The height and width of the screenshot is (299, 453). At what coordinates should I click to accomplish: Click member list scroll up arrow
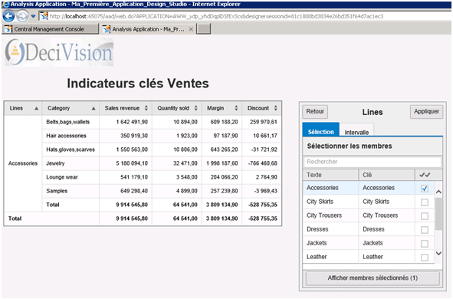point(438,192)
